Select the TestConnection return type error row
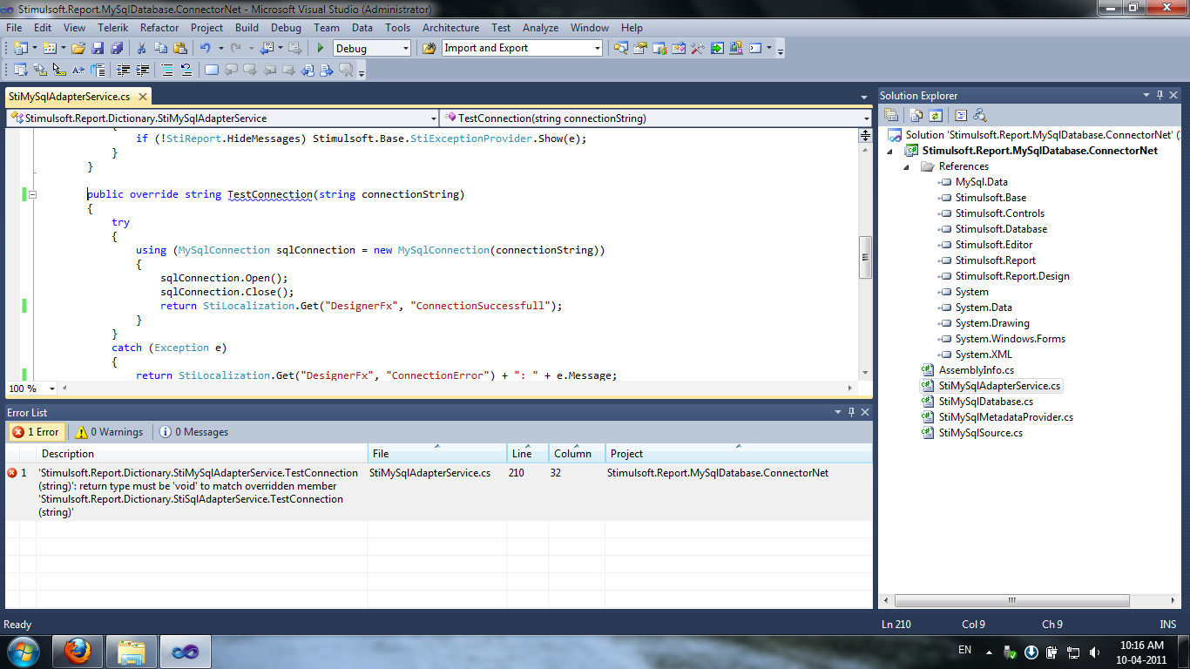 [438, 492]
